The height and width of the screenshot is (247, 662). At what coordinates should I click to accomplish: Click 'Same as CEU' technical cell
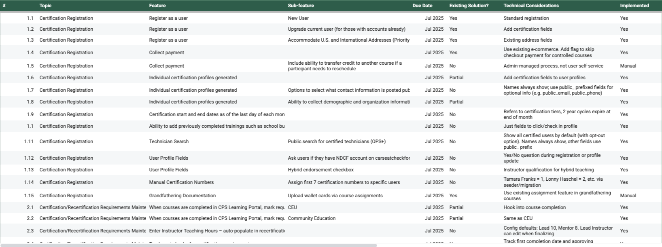(518, 218)
